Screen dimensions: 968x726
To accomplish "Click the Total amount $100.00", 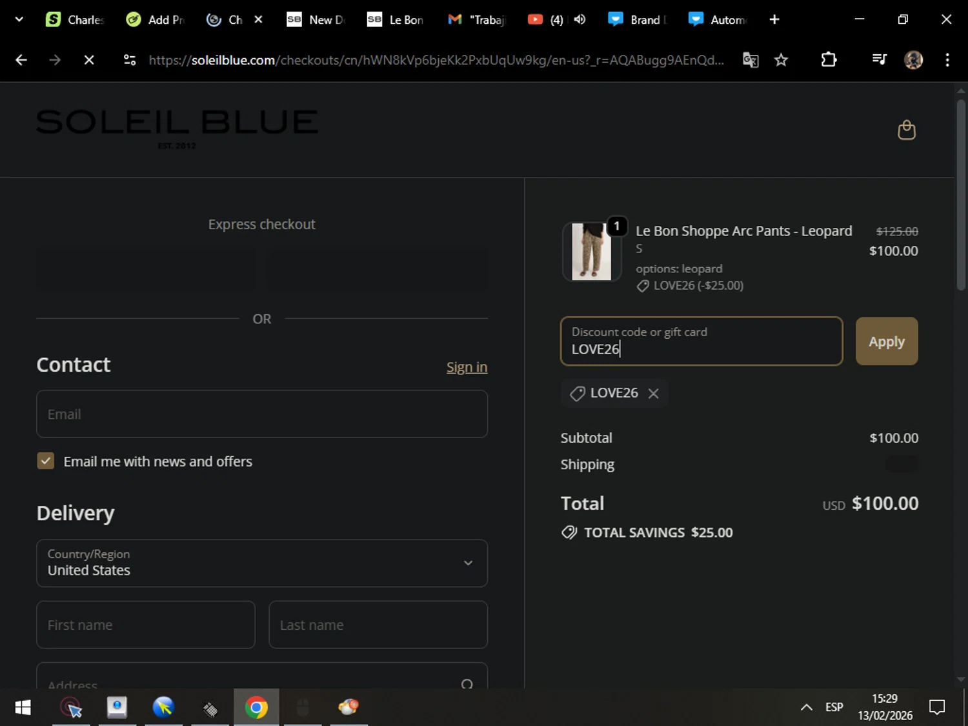I will pos(885,503).
